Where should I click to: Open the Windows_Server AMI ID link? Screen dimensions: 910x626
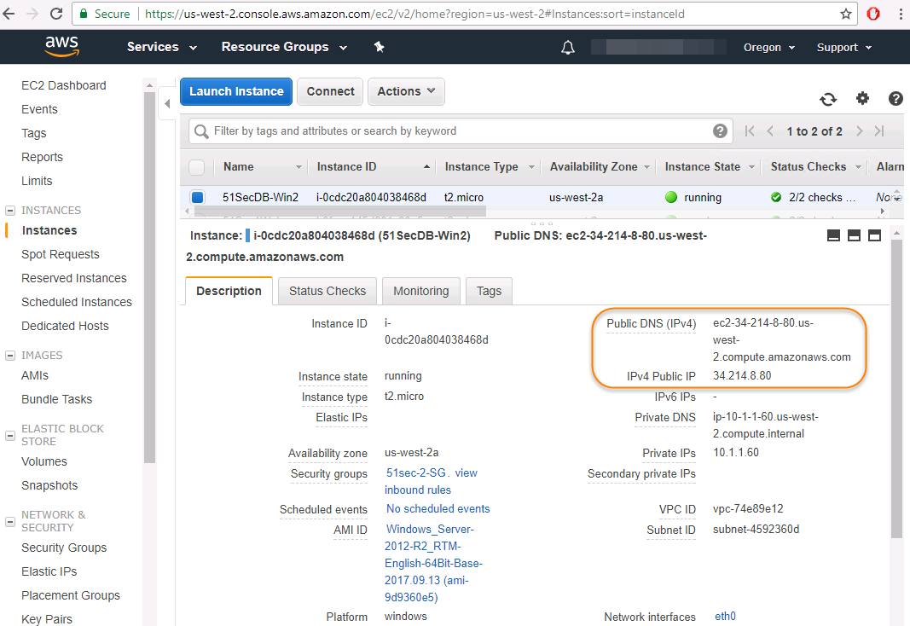click(x=433, y=563)
